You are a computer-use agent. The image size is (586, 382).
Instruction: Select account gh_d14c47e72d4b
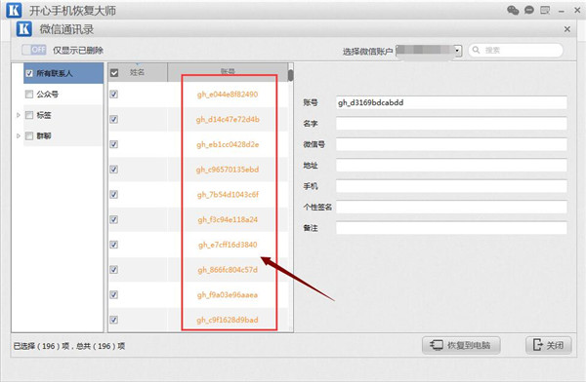click(x=228, y=119)
